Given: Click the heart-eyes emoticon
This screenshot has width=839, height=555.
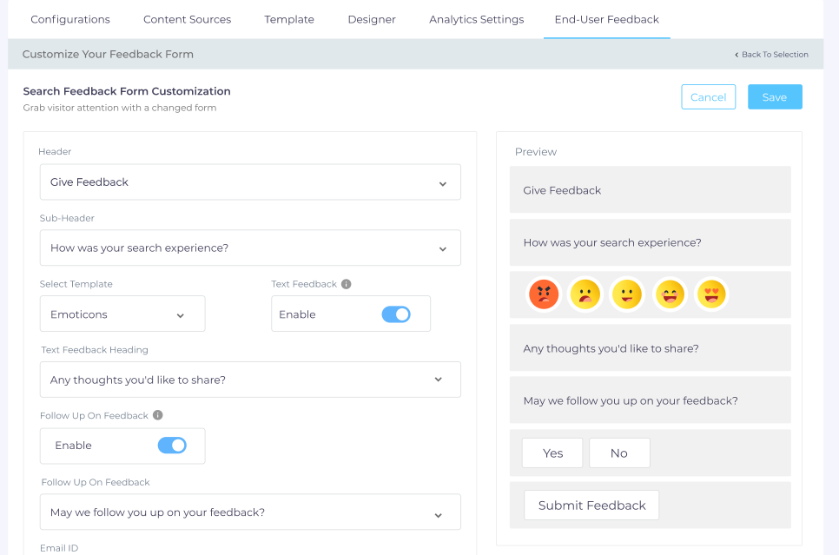Looking at the screenshot, I should tap(711, 294).
